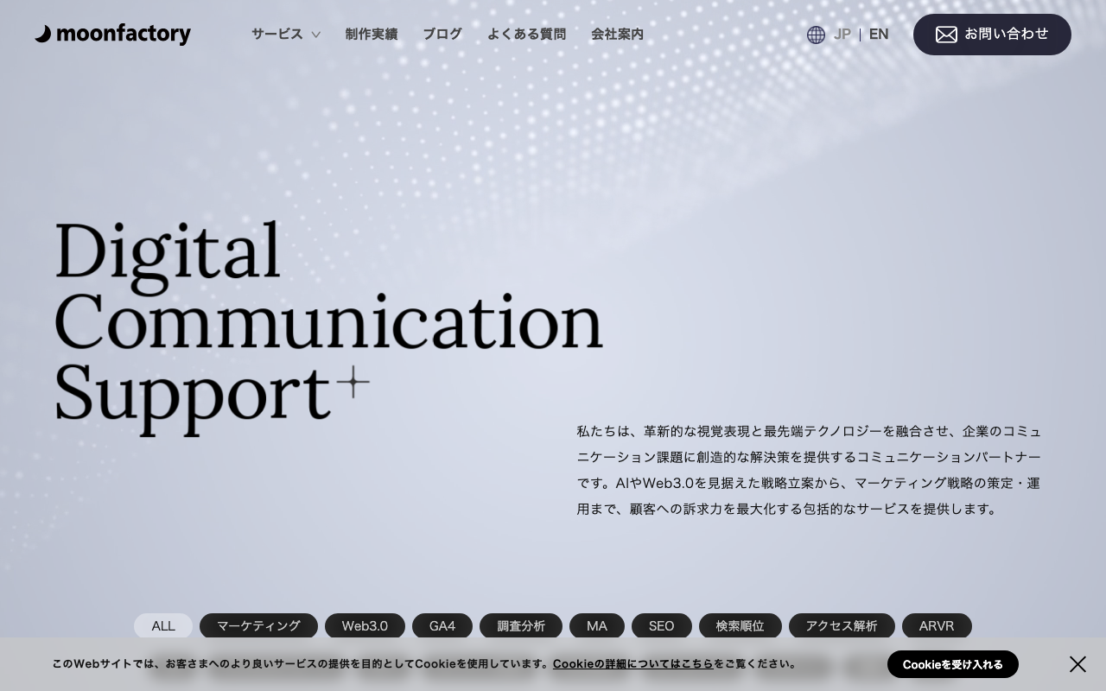Select the ALL filter tag
1106x691 pixels.
tap(163, 626)
